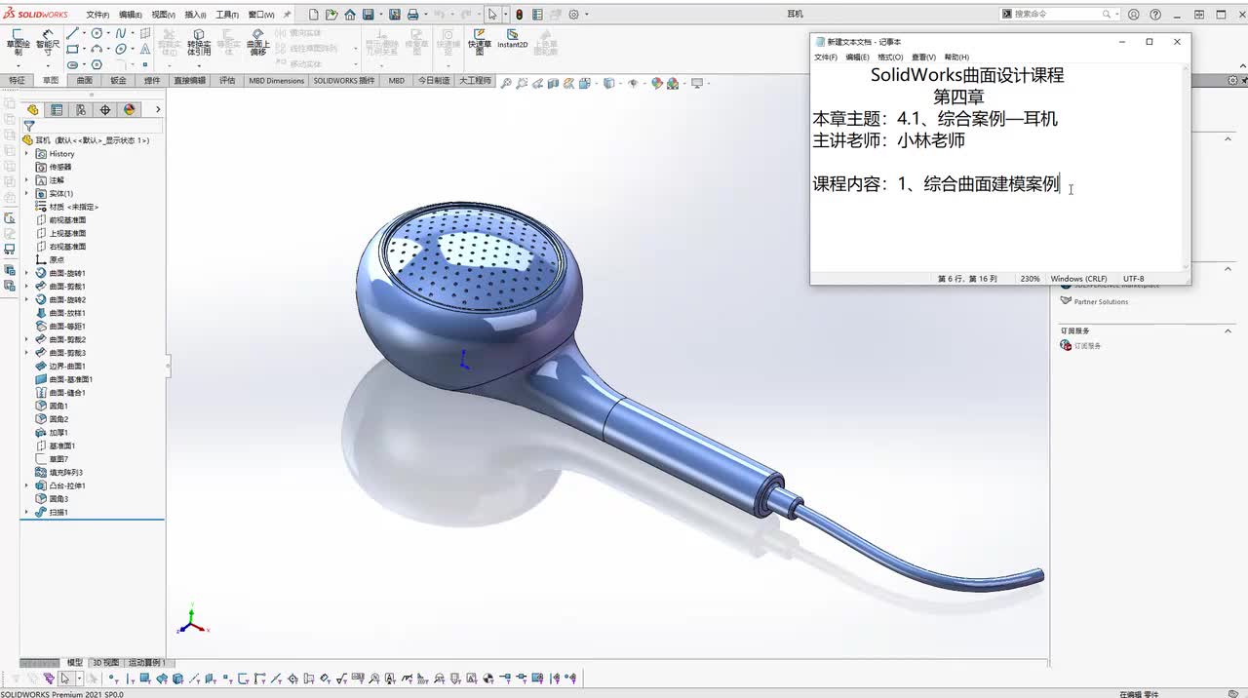Click the Partner Solutions link
The height and width of the screenshot is (698, 1248).
point(1101,301)
